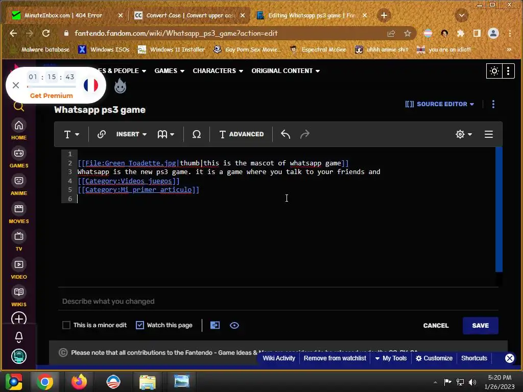Open Wiki Activity in bottom toolbar
523x392 pixels.
tap(279, 358)
